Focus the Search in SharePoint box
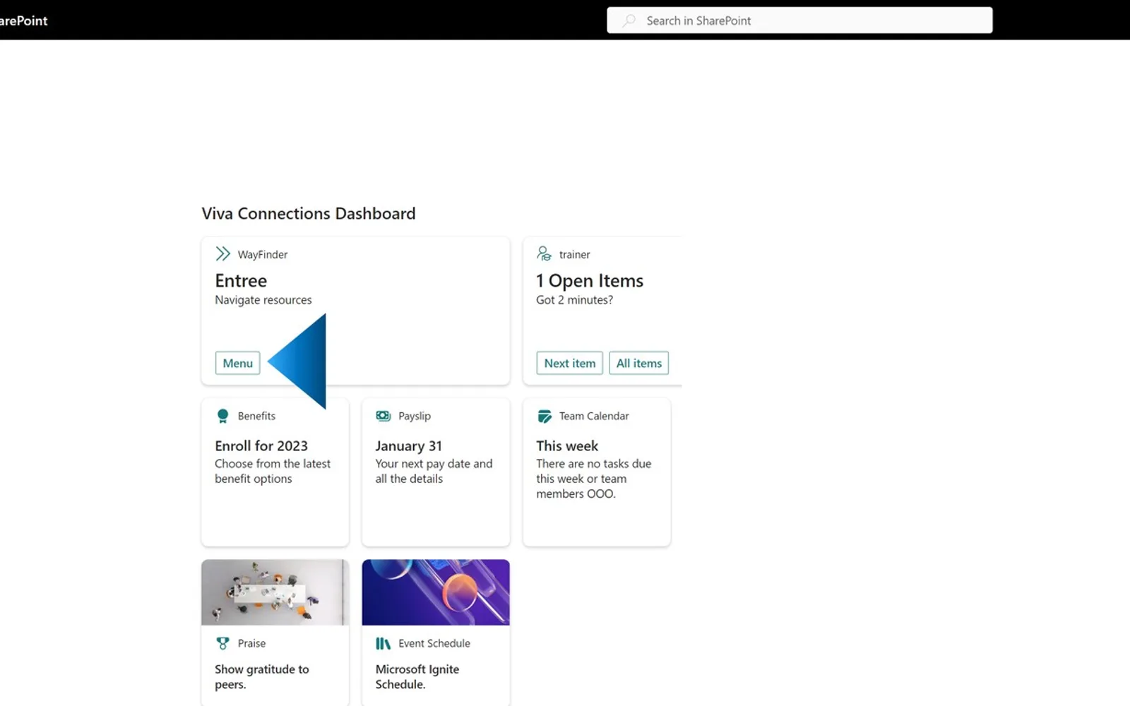 point(799,20)
